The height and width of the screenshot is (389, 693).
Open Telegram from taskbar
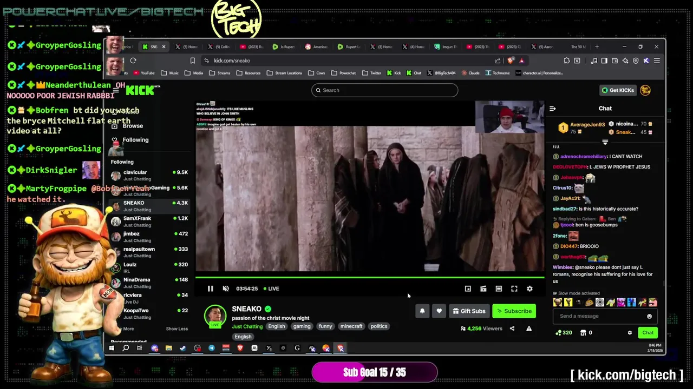[x=212, y=348]
